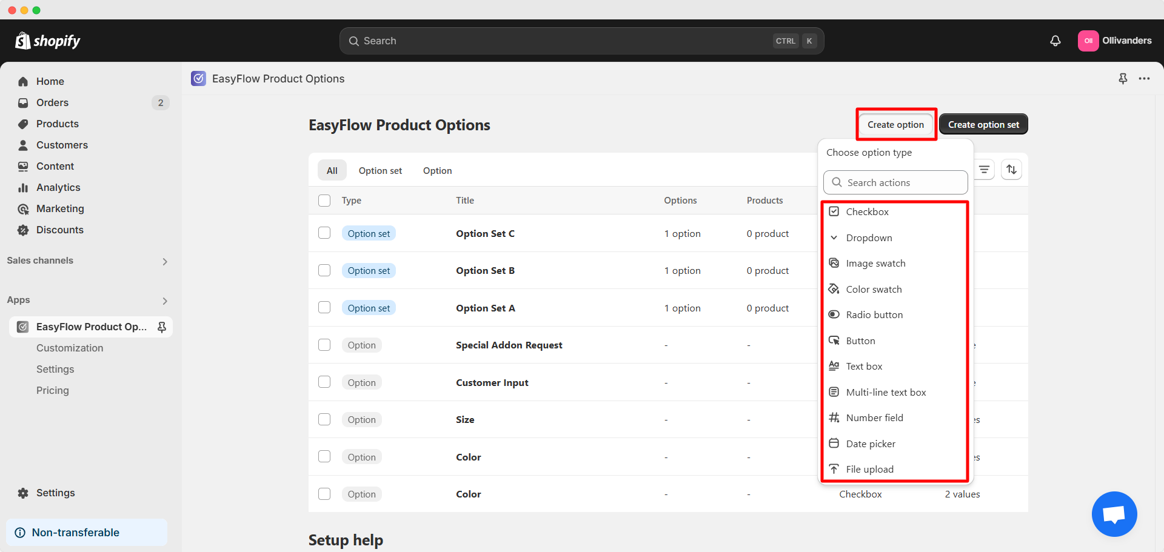1164x552 pixels.
Task: Click the Orders inbox icon
Action: pos(23,102)
